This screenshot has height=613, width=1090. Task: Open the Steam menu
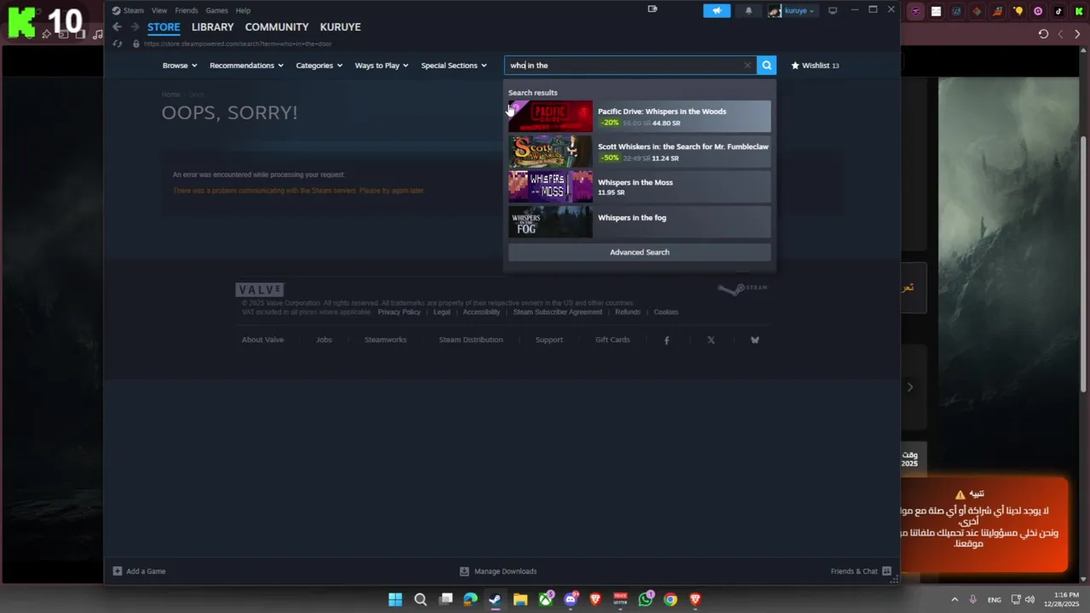134,10
